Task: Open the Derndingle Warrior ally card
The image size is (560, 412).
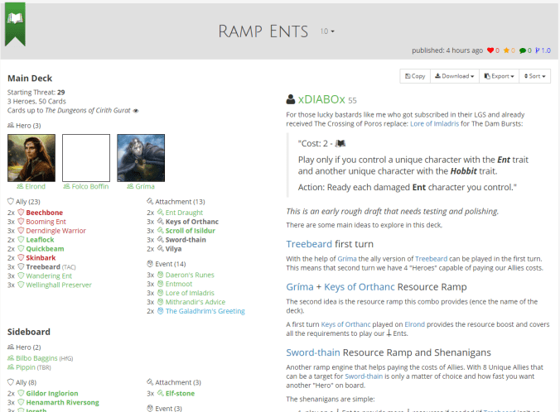Action: 56,231
